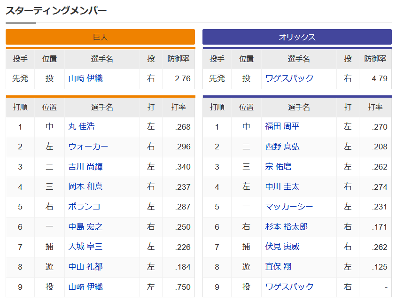The width and height of the screenshot is (396, 302).
Task: Select 中川 圭太 player link
Action: click(282, 186)
